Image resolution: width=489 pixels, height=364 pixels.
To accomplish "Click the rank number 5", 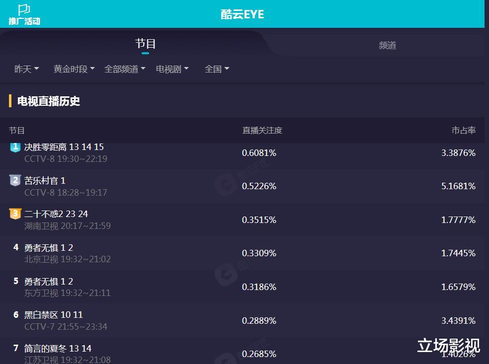I will (x=16, y=281).
